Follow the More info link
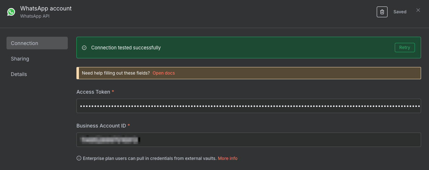Image resolution: width=429 pixels, height=170 pixels. pyautogui.click(x=227, y=158)
